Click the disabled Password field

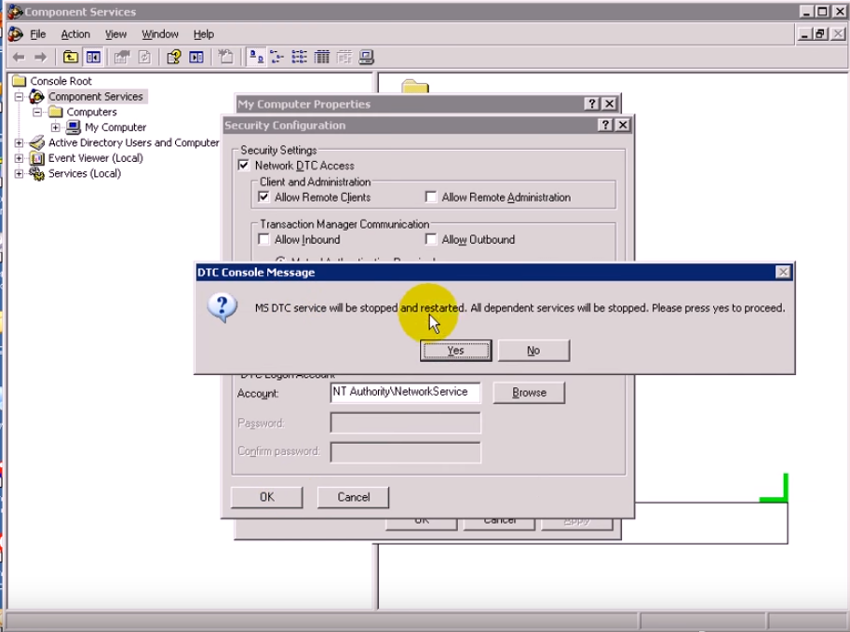[x=405, y=423]
